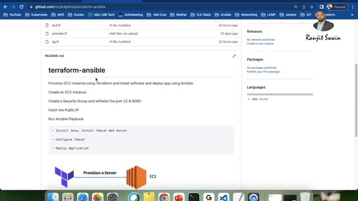Open the Mail | MB Tech bookmark
The image size is (358, 201).
101,15
